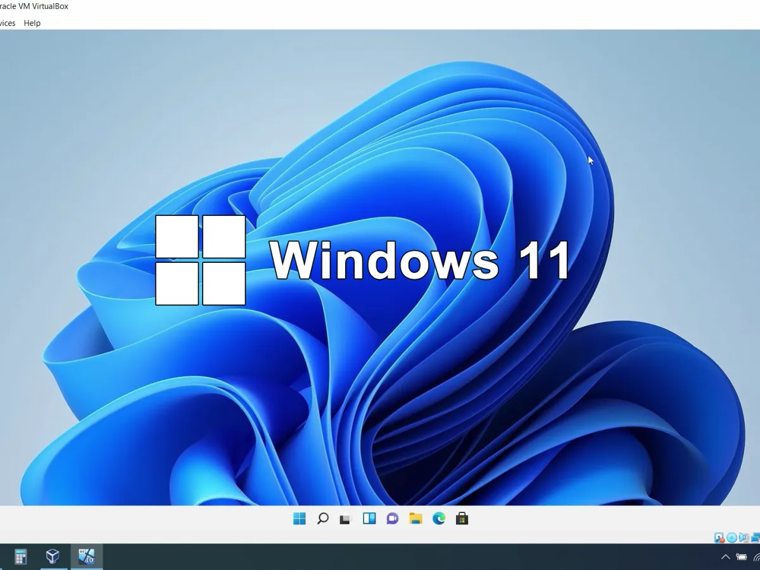Launch Microsoft Edge from the taskbar

(439, 519)
